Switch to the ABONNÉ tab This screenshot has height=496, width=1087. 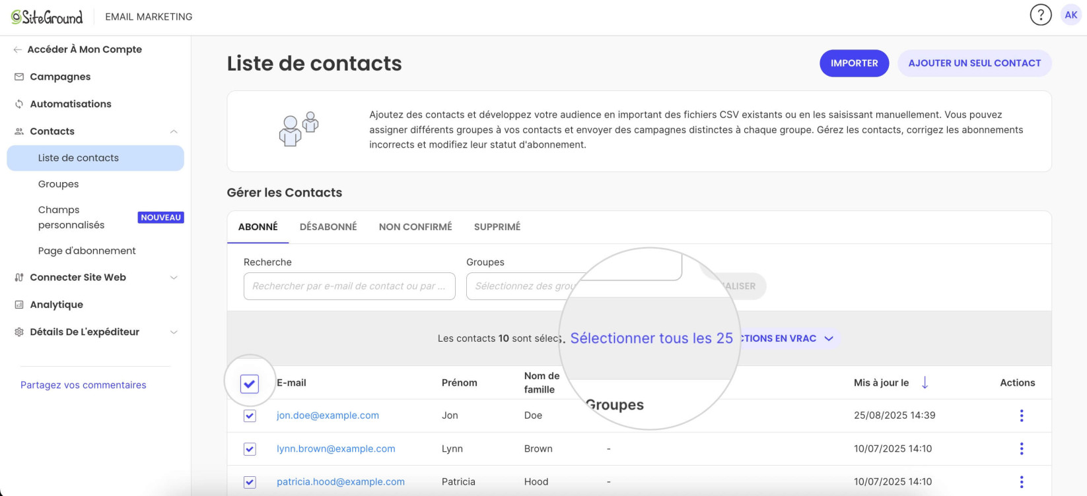[x=258, y=227]
